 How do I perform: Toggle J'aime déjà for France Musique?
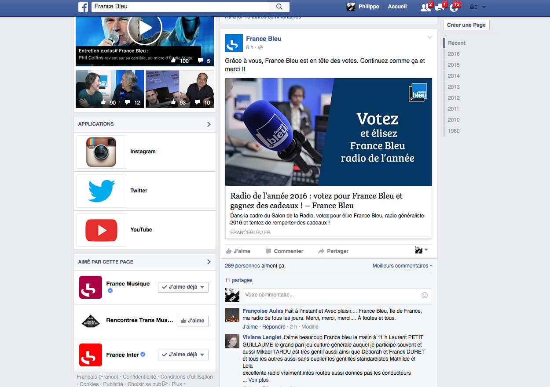tap(183, 287)
